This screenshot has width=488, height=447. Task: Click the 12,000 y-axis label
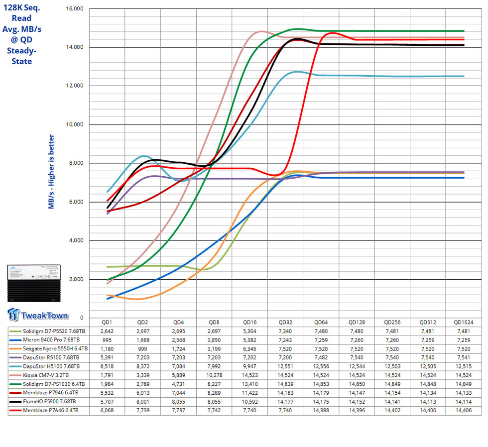pyautogui.click(x=74, y=86)
